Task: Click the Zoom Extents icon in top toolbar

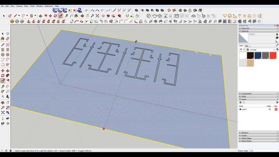Action: point(97,16)
